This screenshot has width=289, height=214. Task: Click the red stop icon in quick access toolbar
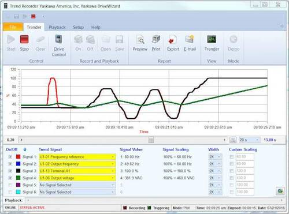click(34, 17)
